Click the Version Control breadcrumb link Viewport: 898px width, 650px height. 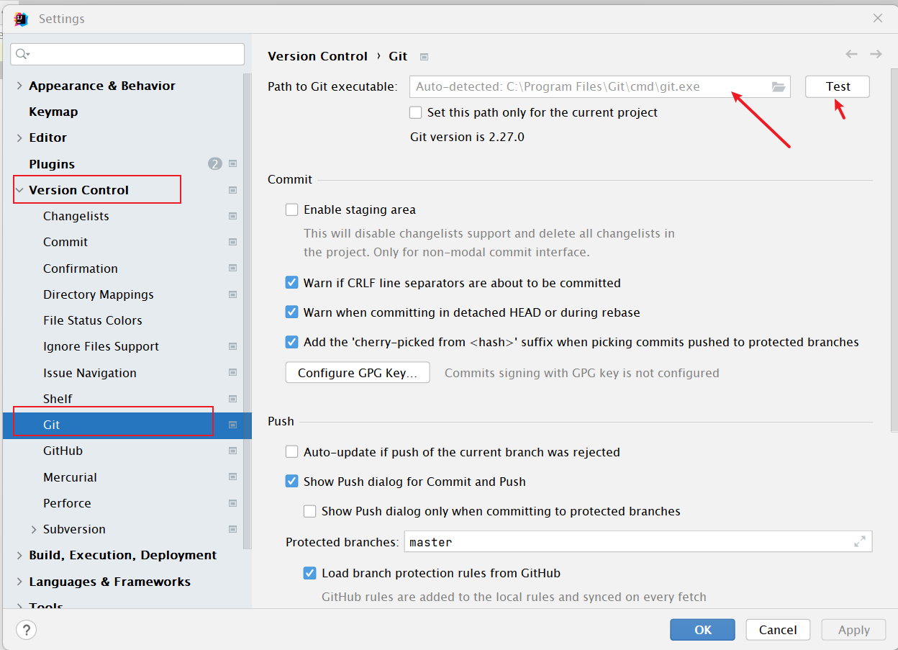pos(317,56)
